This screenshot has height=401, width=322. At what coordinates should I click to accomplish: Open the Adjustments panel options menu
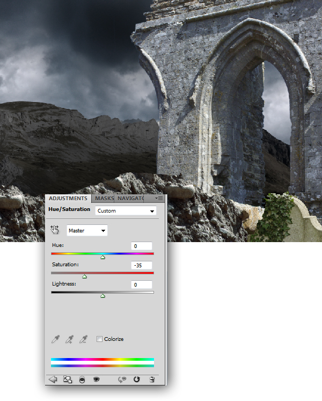point(159,198)
